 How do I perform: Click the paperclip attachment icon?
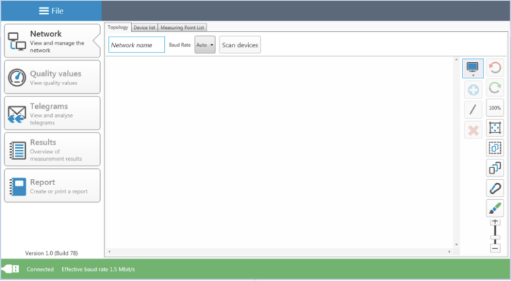coord(495,188)
